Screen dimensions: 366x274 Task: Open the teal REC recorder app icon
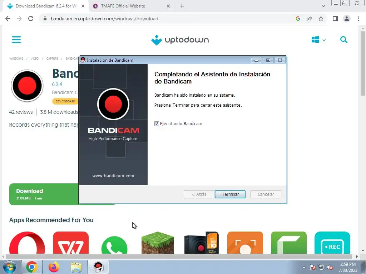pyautogui.click(x=332, y=243)
